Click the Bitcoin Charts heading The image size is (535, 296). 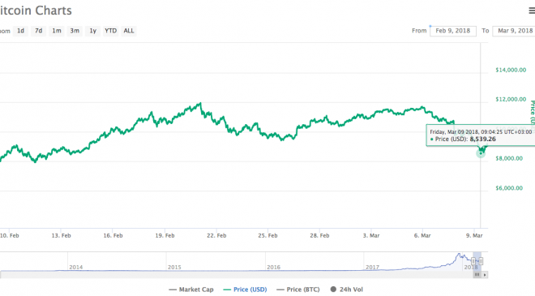[36, 11]
